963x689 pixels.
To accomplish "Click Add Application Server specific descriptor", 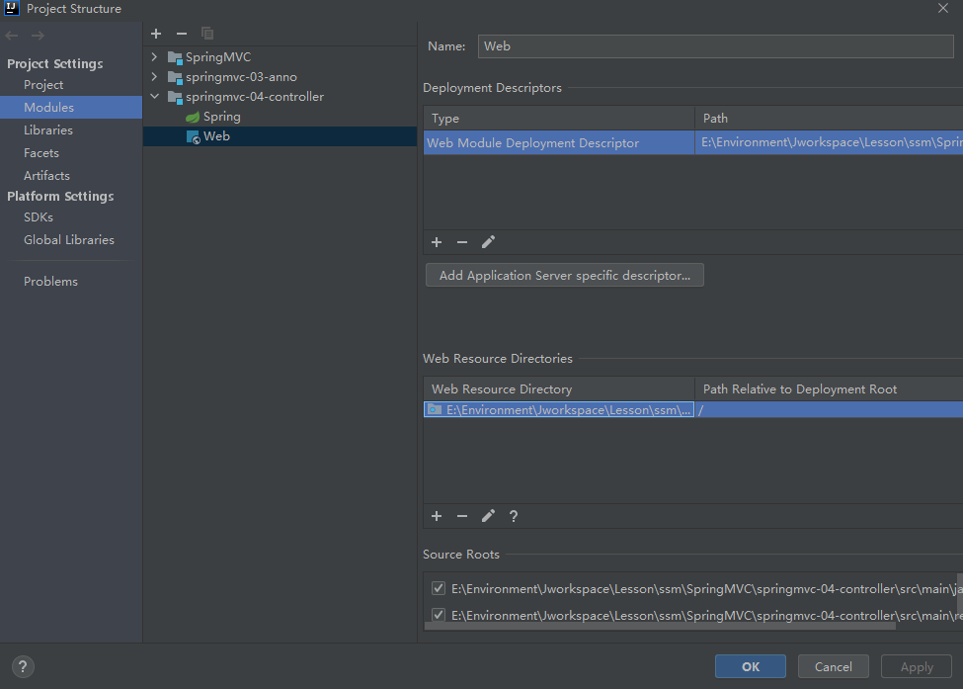I will [x=564, y=276].
